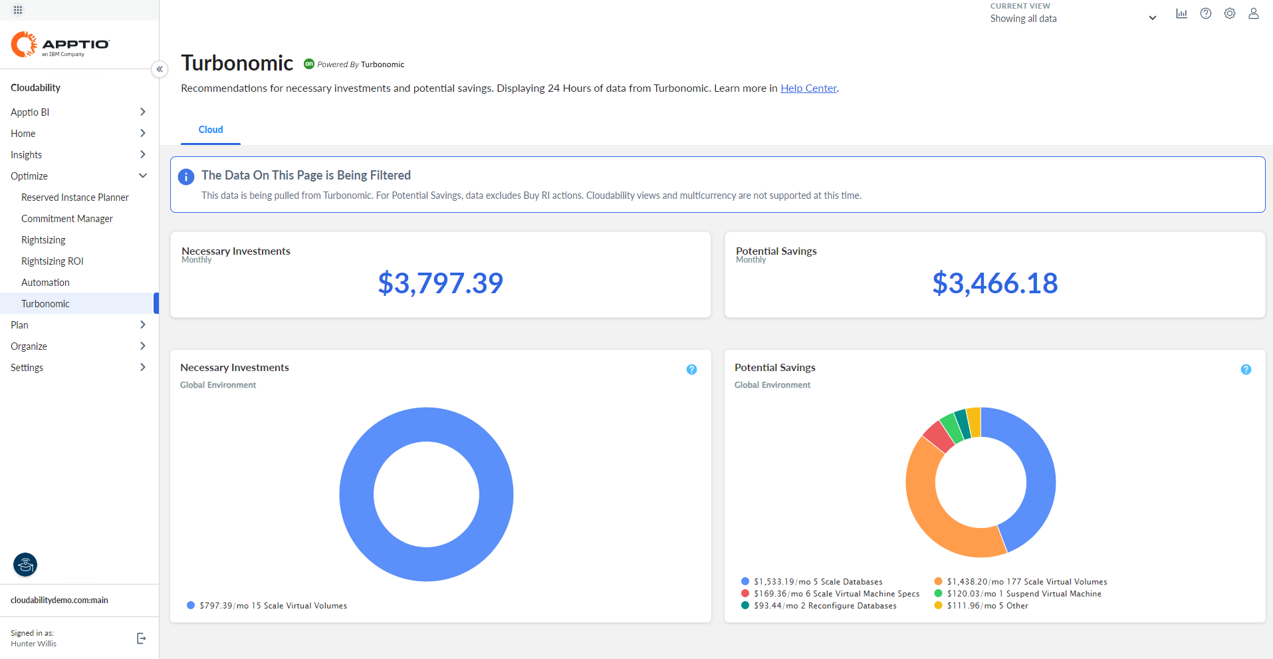Screen dimensions: 1273x659
Task: Show help for Necessary Investments chart
Action: (x=691, y=370)
